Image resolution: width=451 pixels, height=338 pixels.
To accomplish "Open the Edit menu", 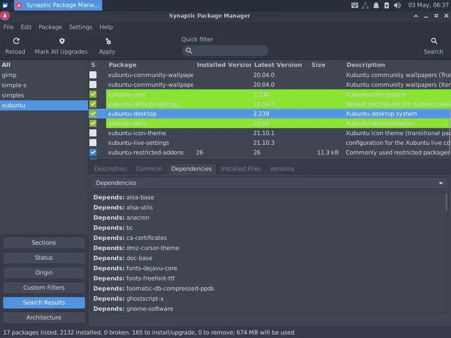I will 26,27.
